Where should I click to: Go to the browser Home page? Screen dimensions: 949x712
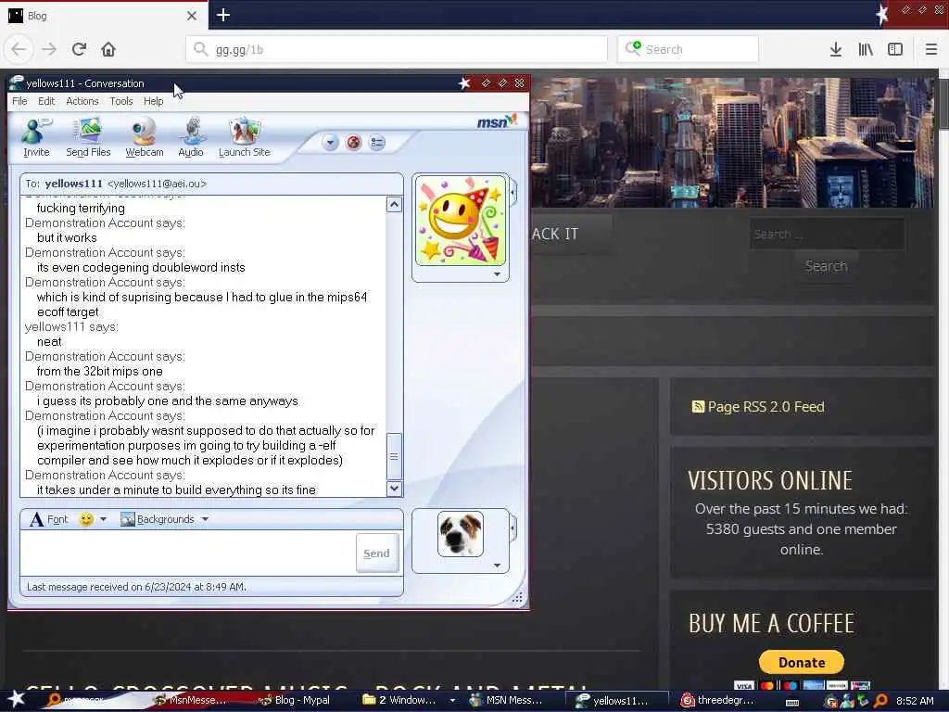(108, 49)
